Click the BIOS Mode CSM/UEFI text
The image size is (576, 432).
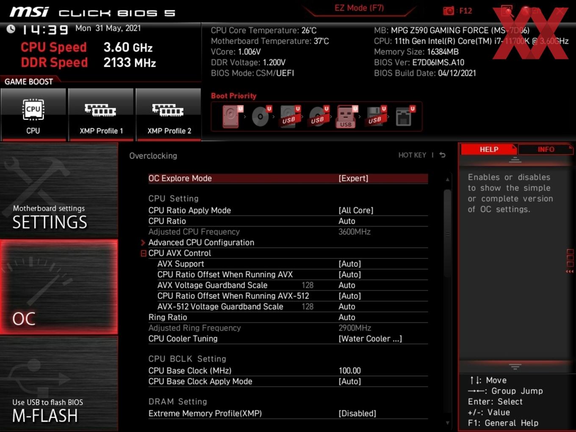[252, 73]
